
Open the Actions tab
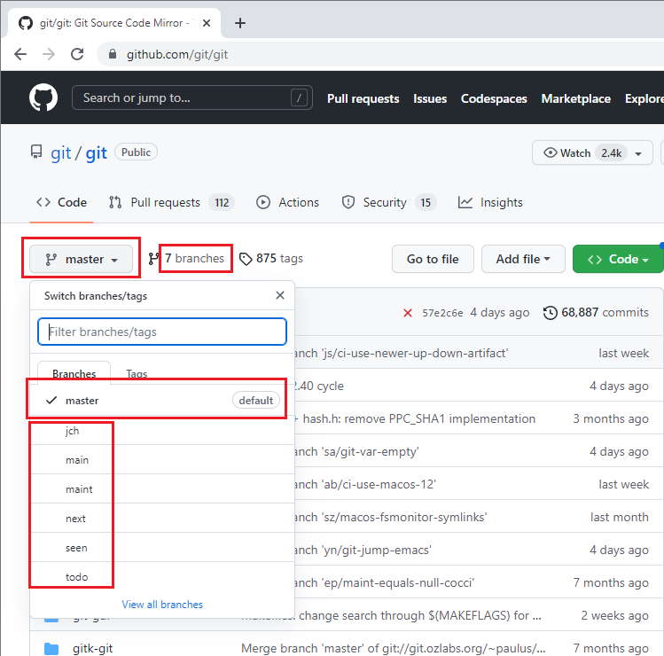(287, 202)
